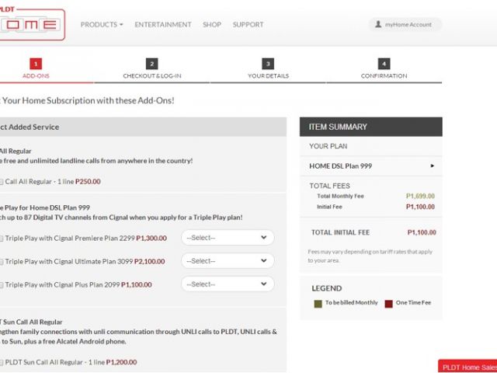Screen dimensions: 497x373
Task: Check PLDT Sun Call All Regular option
Action: [x=2, y=362]
